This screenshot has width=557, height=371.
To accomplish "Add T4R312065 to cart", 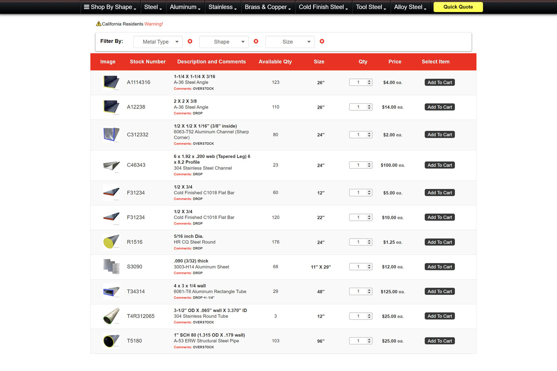I will [440, 316].
